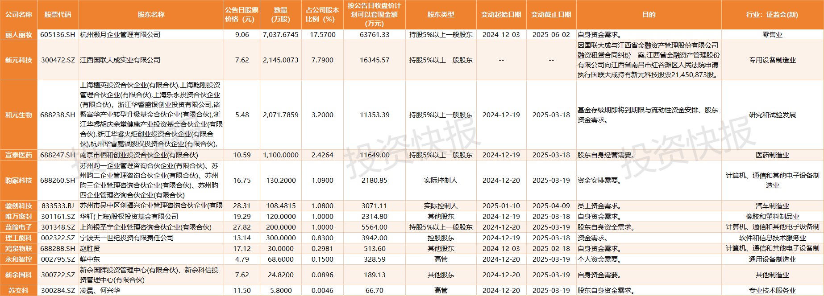824x296 pixels.
Task: Click the company name 昀冢科技
Action: point(19,181)
